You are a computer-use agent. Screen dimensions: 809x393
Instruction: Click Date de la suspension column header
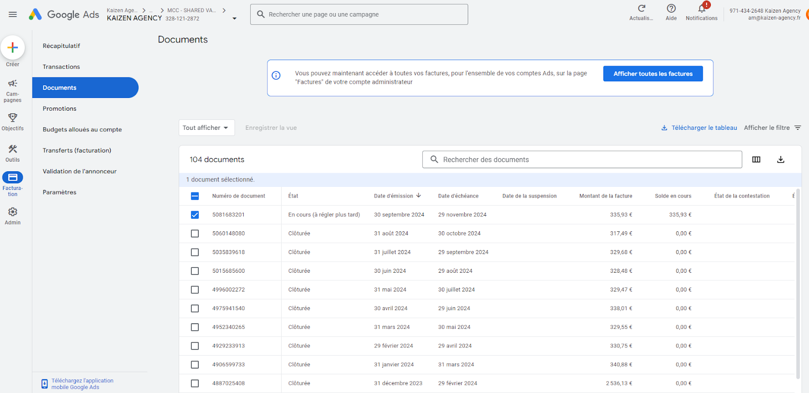click(529, 196)
